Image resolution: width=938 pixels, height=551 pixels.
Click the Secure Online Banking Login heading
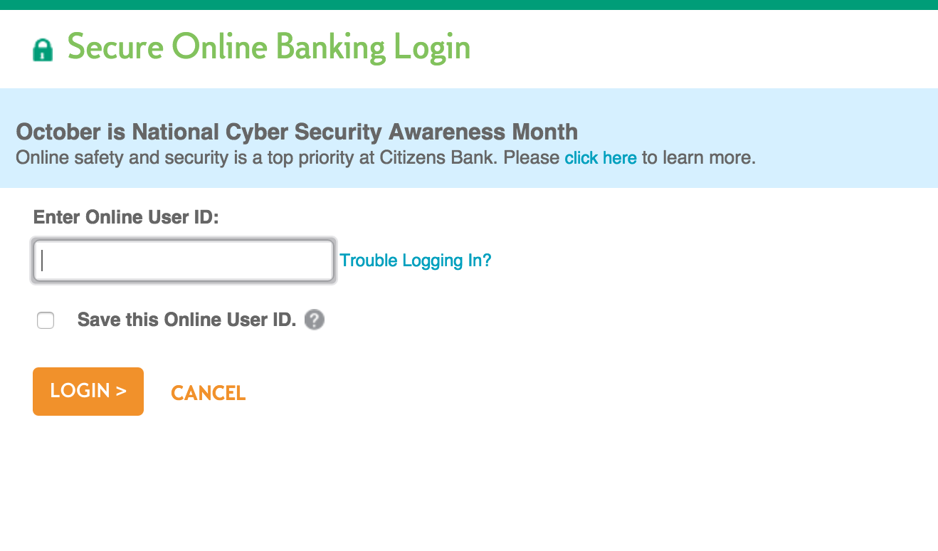pyautogui.click(x=269, y=48)
